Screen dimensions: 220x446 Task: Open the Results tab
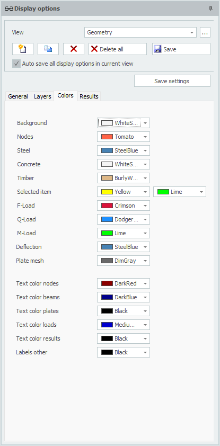(x=89, y=96)
